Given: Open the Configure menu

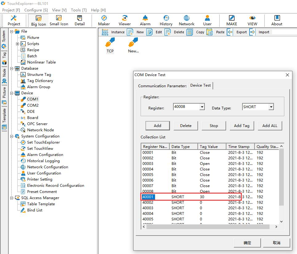Looking at the screenshot, I should click(36, 10).
